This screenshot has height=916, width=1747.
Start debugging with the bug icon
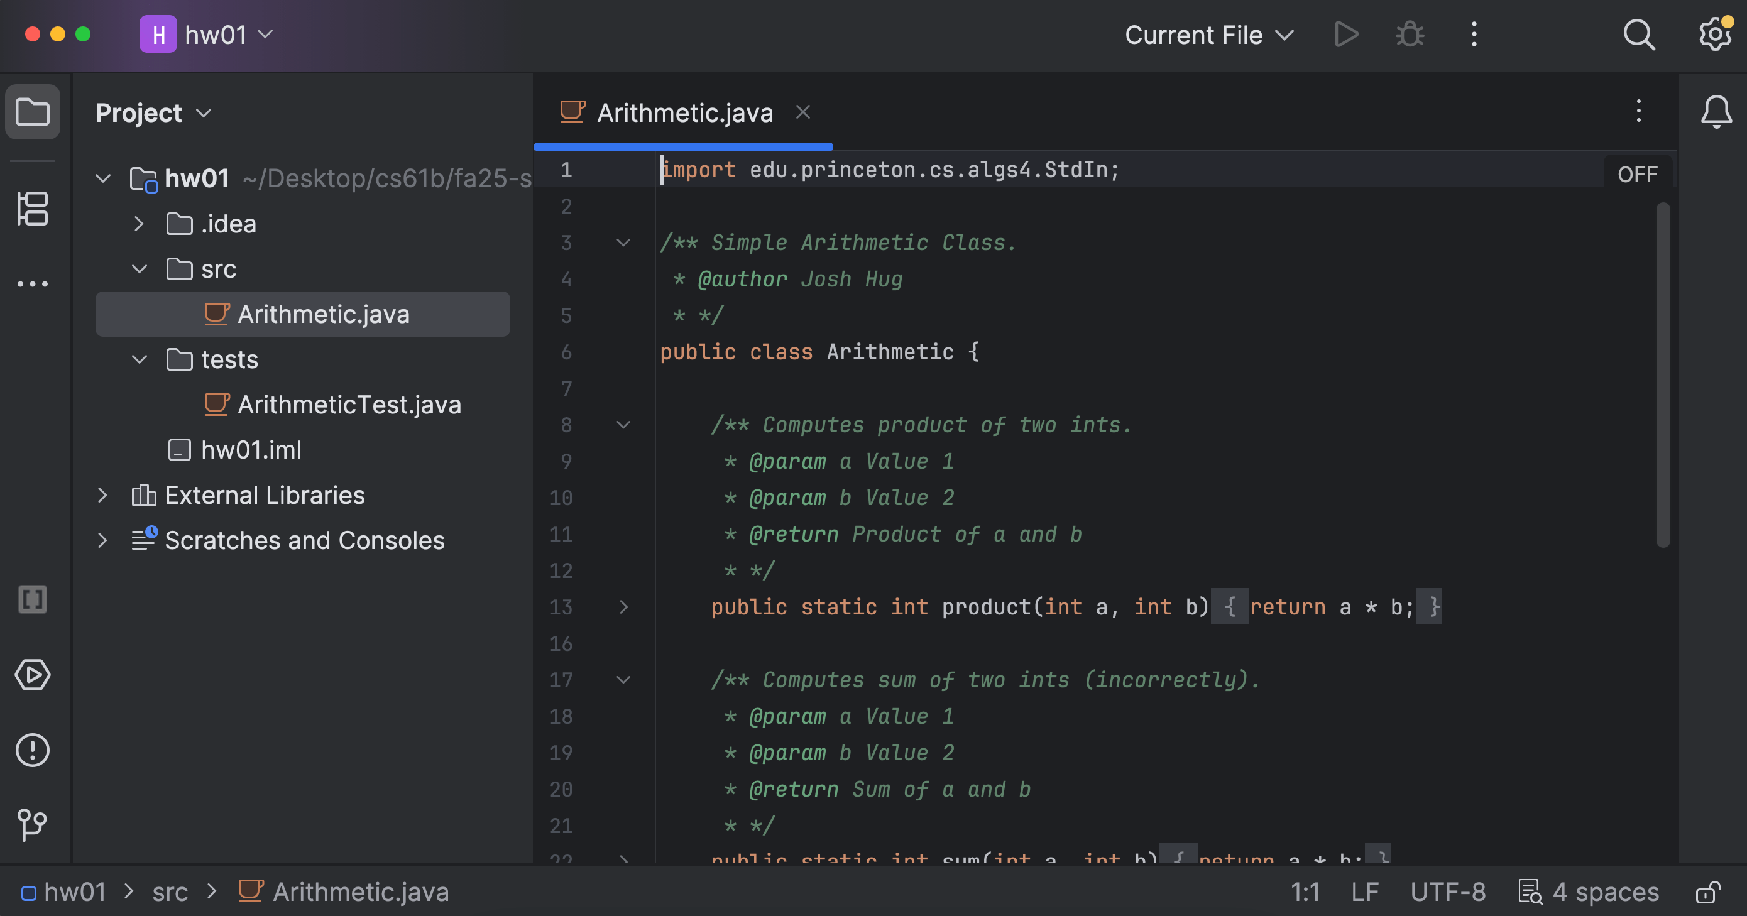click(1410, 35)
